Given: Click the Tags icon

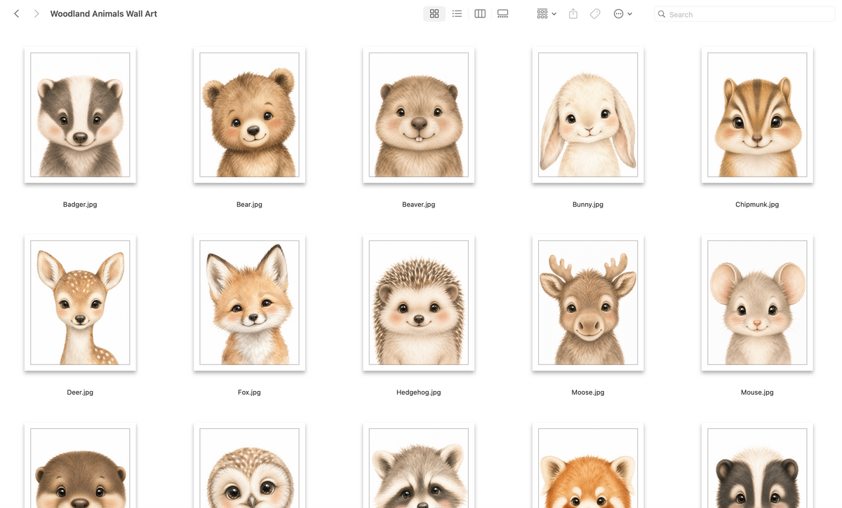Looking at the screenshot, I should pos(595,14).
